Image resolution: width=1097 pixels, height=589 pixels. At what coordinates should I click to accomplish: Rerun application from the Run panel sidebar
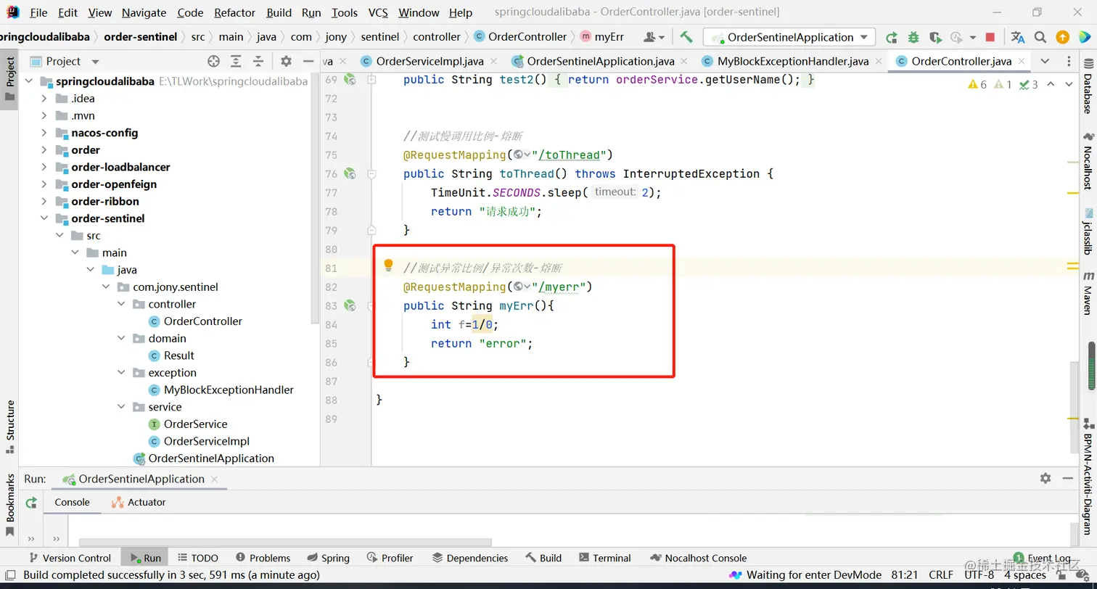click(31, 502)
